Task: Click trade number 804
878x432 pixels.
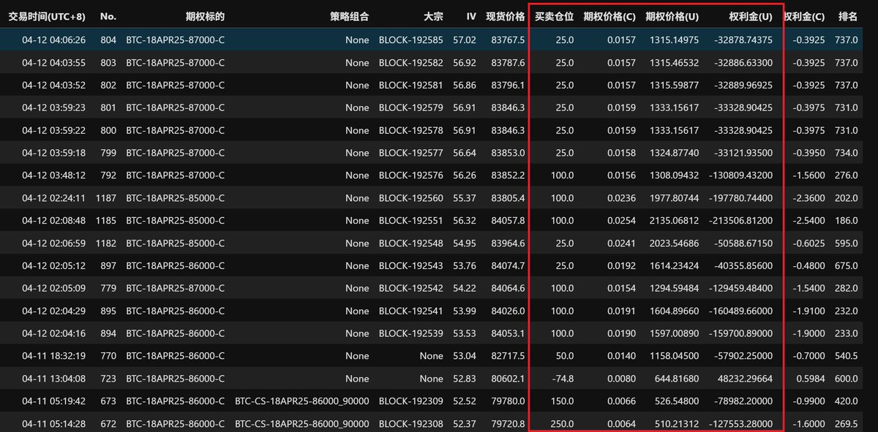Action: coord(108,39)
